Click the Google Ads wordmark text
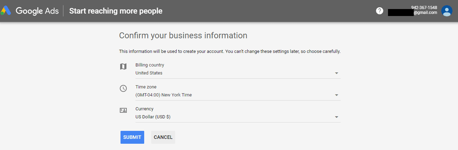The height and width of the screenshot is (150, 458). pyautogui.click(x=37, y=11)
